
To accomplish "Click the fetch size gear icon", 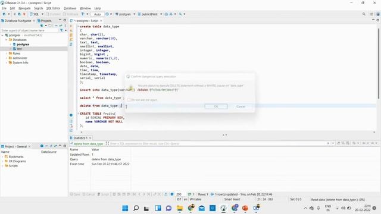I will click(x=172, y=194).
